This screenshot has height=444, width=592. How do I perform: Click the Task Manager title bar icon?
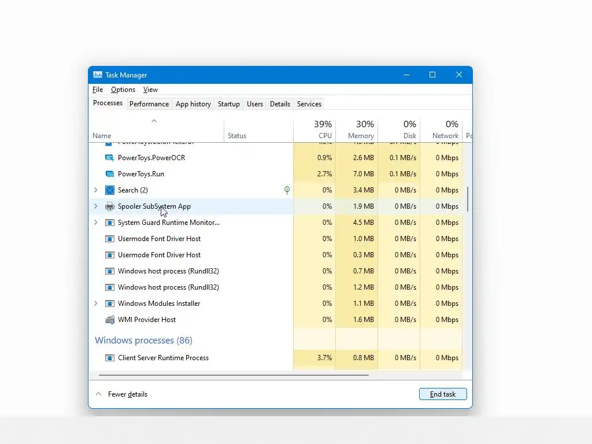click(x=97, y=75)
